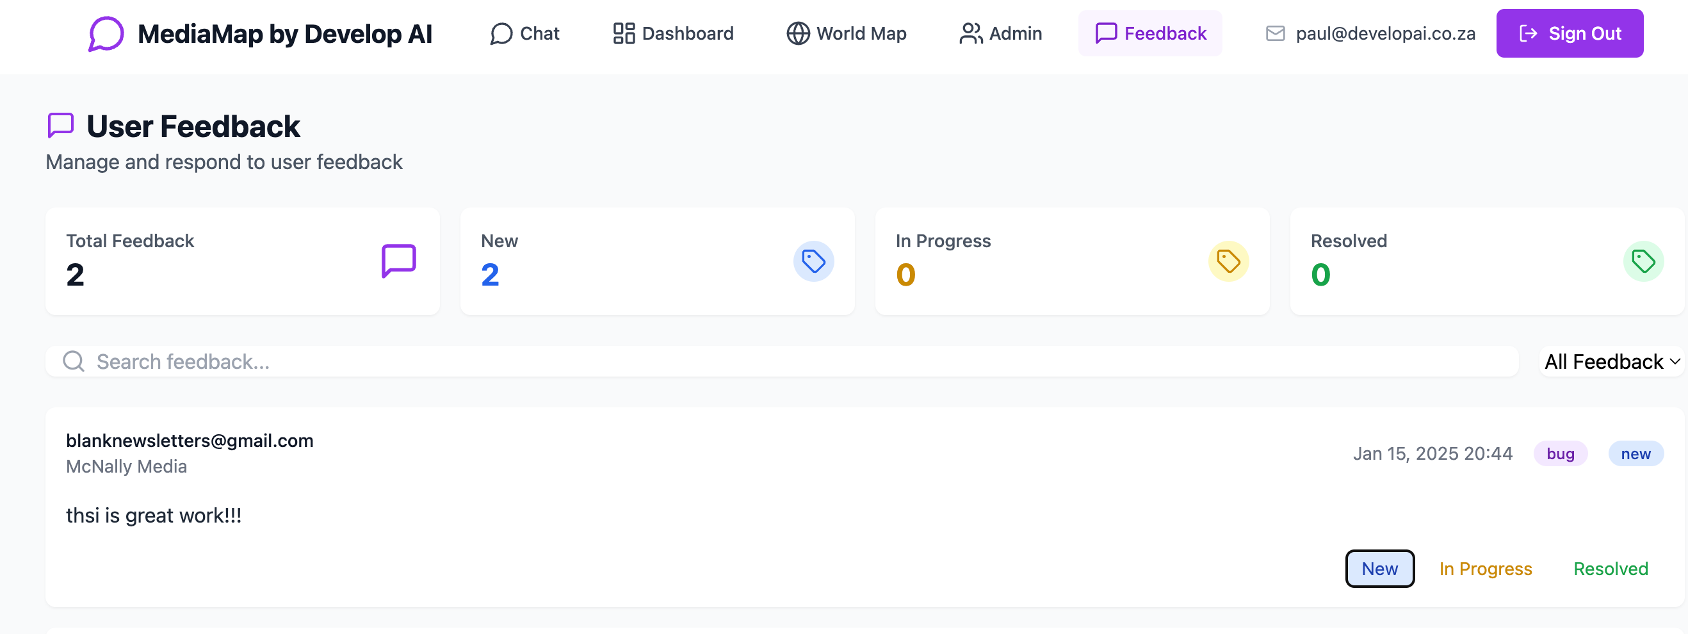
Task: Click the McNally Media organization label
Action: [x=126, y=466]
